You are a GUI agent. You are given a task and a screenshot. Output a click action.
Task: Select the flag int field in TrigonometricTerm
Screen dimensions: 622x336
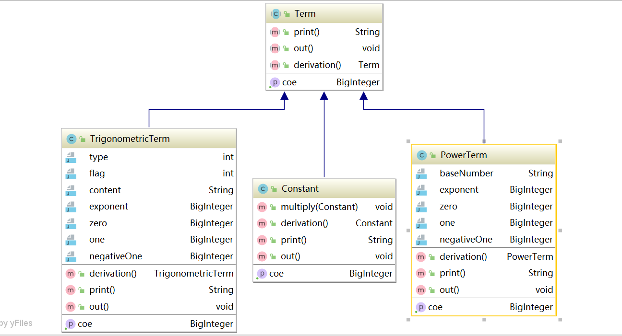coord(149,174)
